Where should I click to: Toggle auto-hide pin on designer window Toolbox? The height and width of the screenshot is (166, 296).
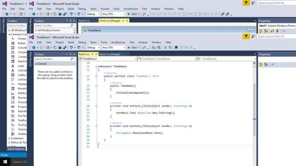point(71,21)
